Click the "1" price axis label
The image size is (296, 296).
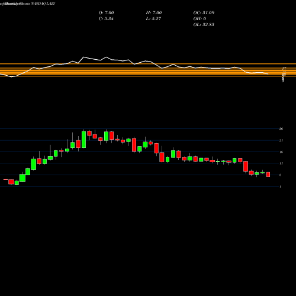pyautogui.click(x=281, y=186)
